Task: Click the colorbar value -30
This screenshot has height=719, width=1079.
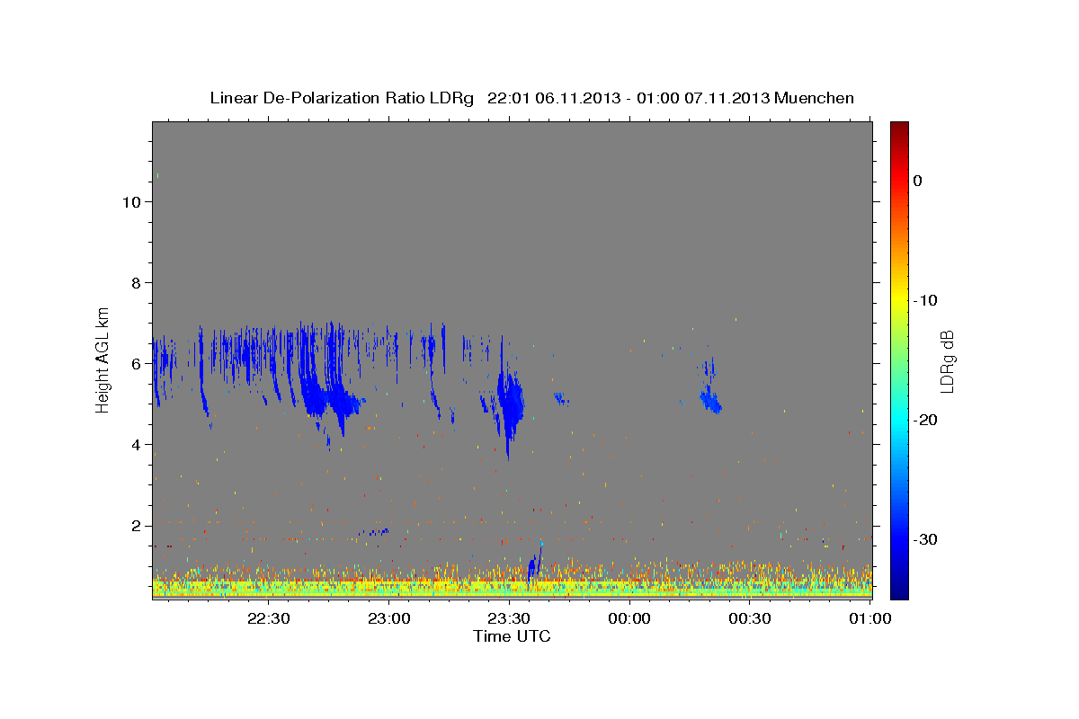Action: tap(925, 539)
